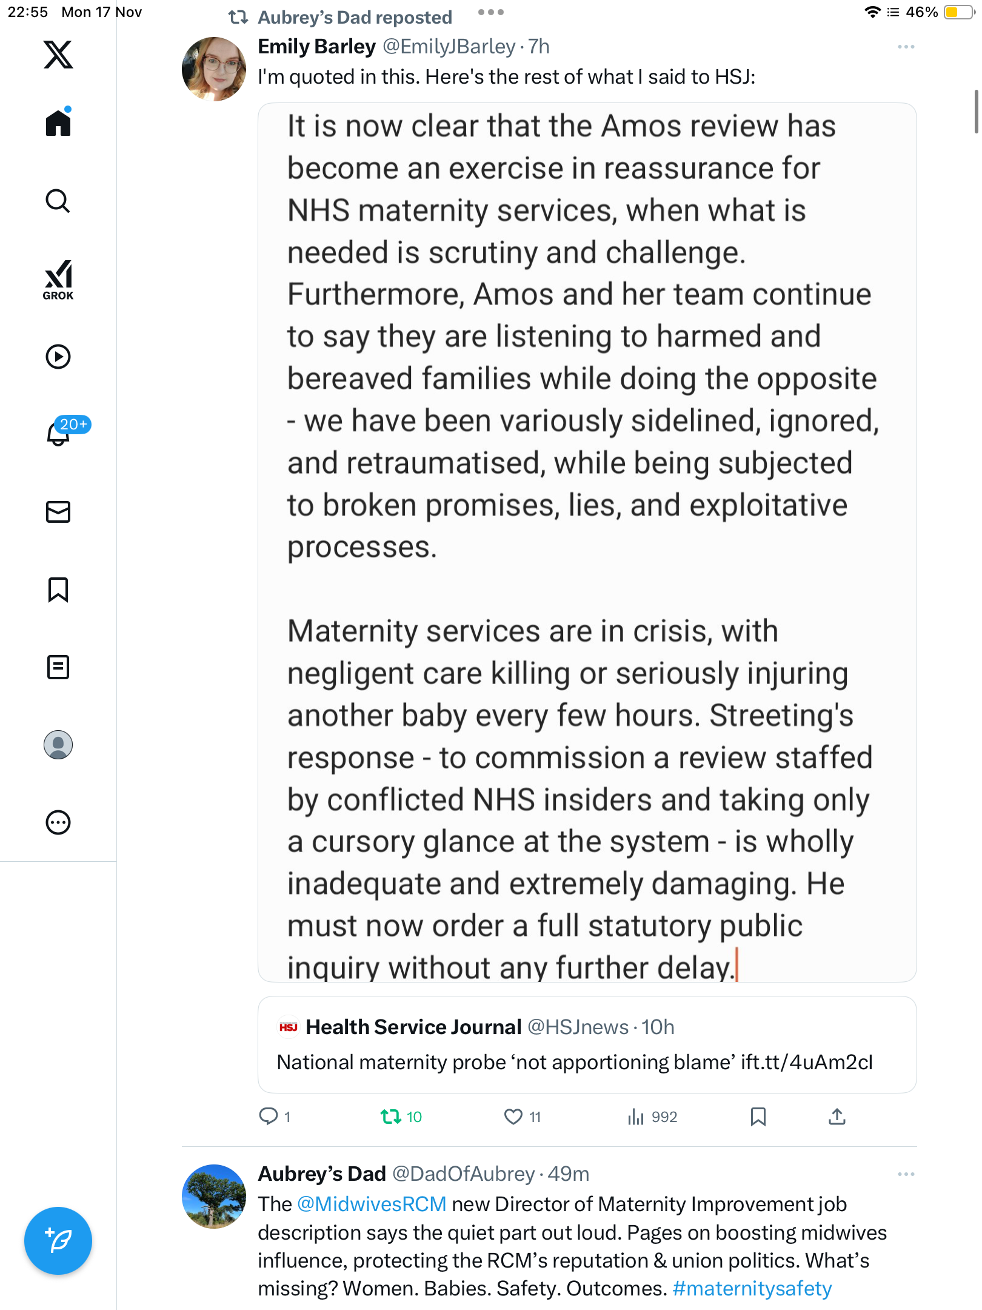Screen dimensions: 982x1310
Task: Open Lists icon in sidebar
Action: pyautogui.click(x=58, y=667)
